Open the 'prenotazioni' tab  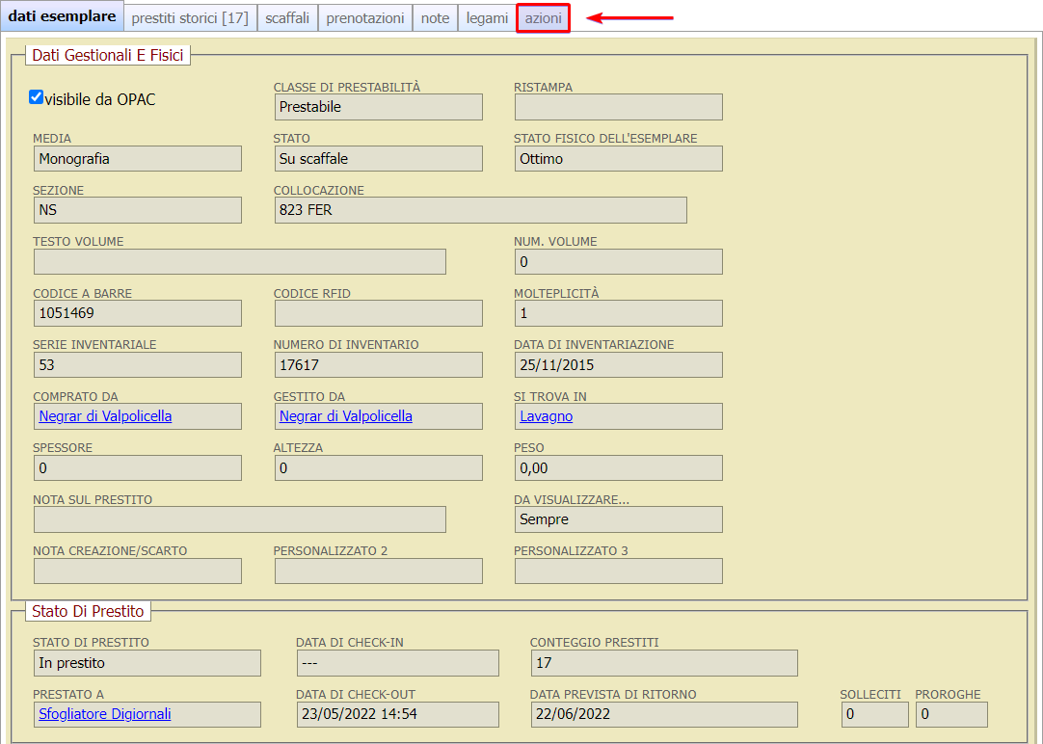click(x=365, y=18)
